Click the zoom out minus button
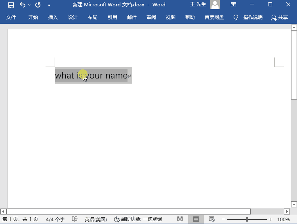The height and width of the screenshot is (224, 297). pos(223,219)
